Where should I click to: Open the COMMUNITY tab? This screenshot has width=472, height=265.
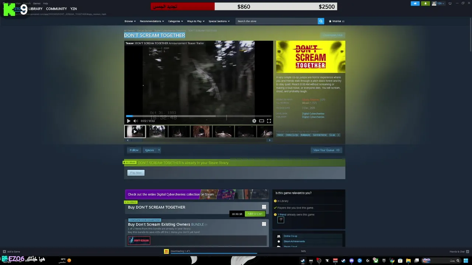pyautogui.click(x=56, y=8)
